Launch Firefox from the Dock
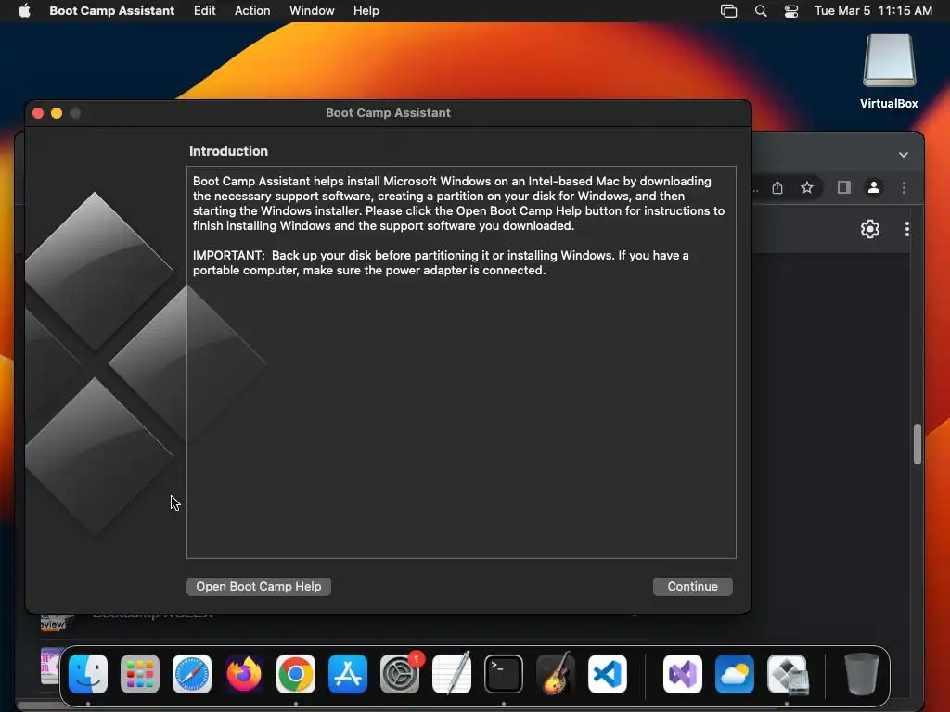Screen dimensions: 950x712 (x=244, y=673)
